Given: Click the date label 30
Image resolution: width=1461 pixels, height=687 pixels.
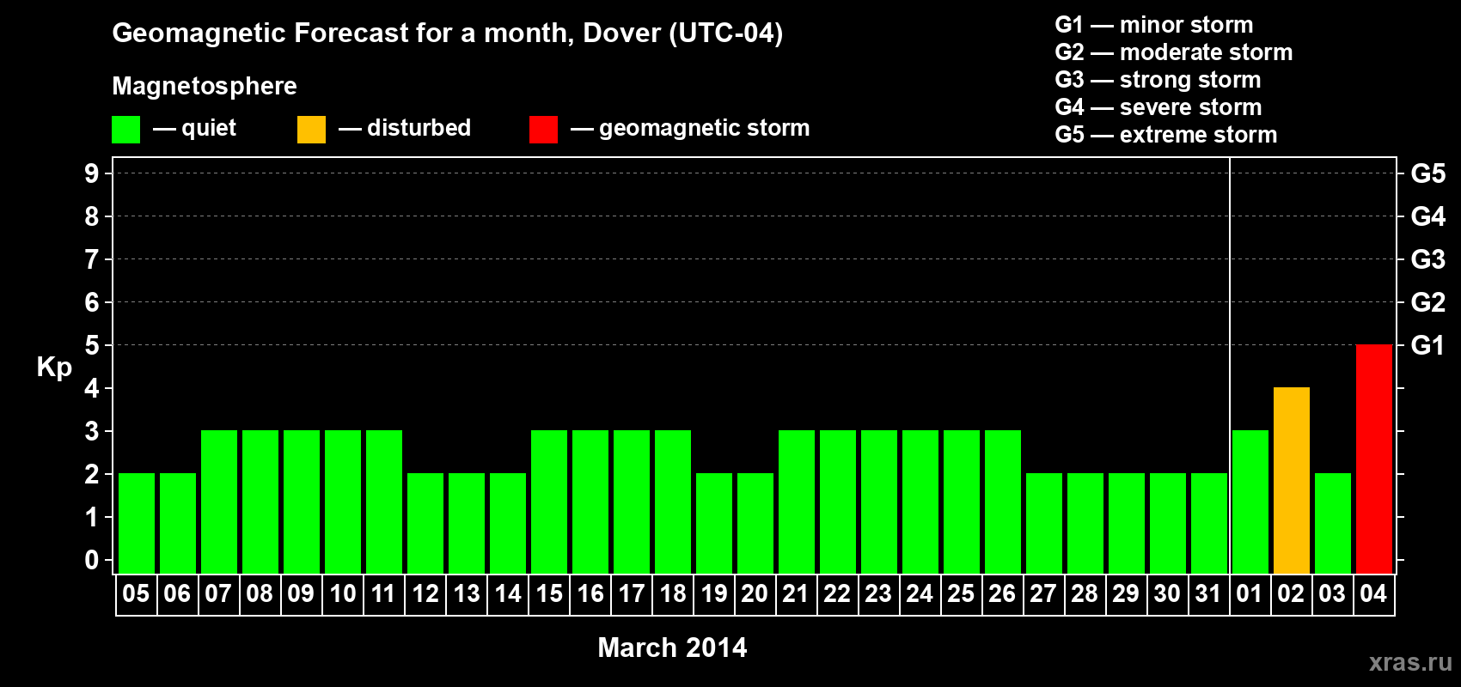Looking at the screenshot, I should [x=1167, y=593].
